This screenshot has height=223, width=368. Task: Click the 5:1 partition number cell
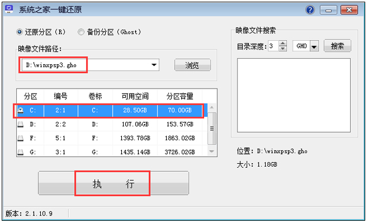pyautogui.click(x=60, y=138)
